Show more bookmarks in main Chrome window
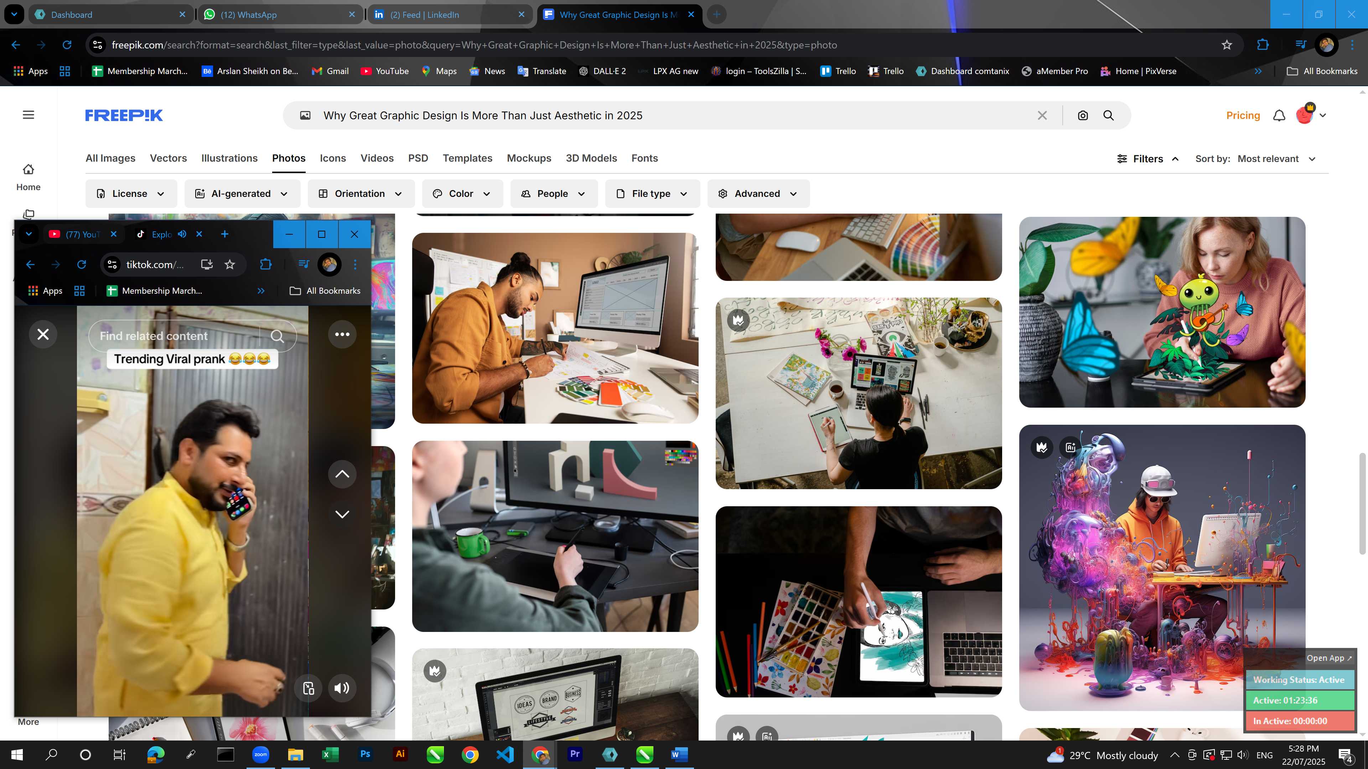This screenshot has width=1368, height=769. click(1258, 71)
